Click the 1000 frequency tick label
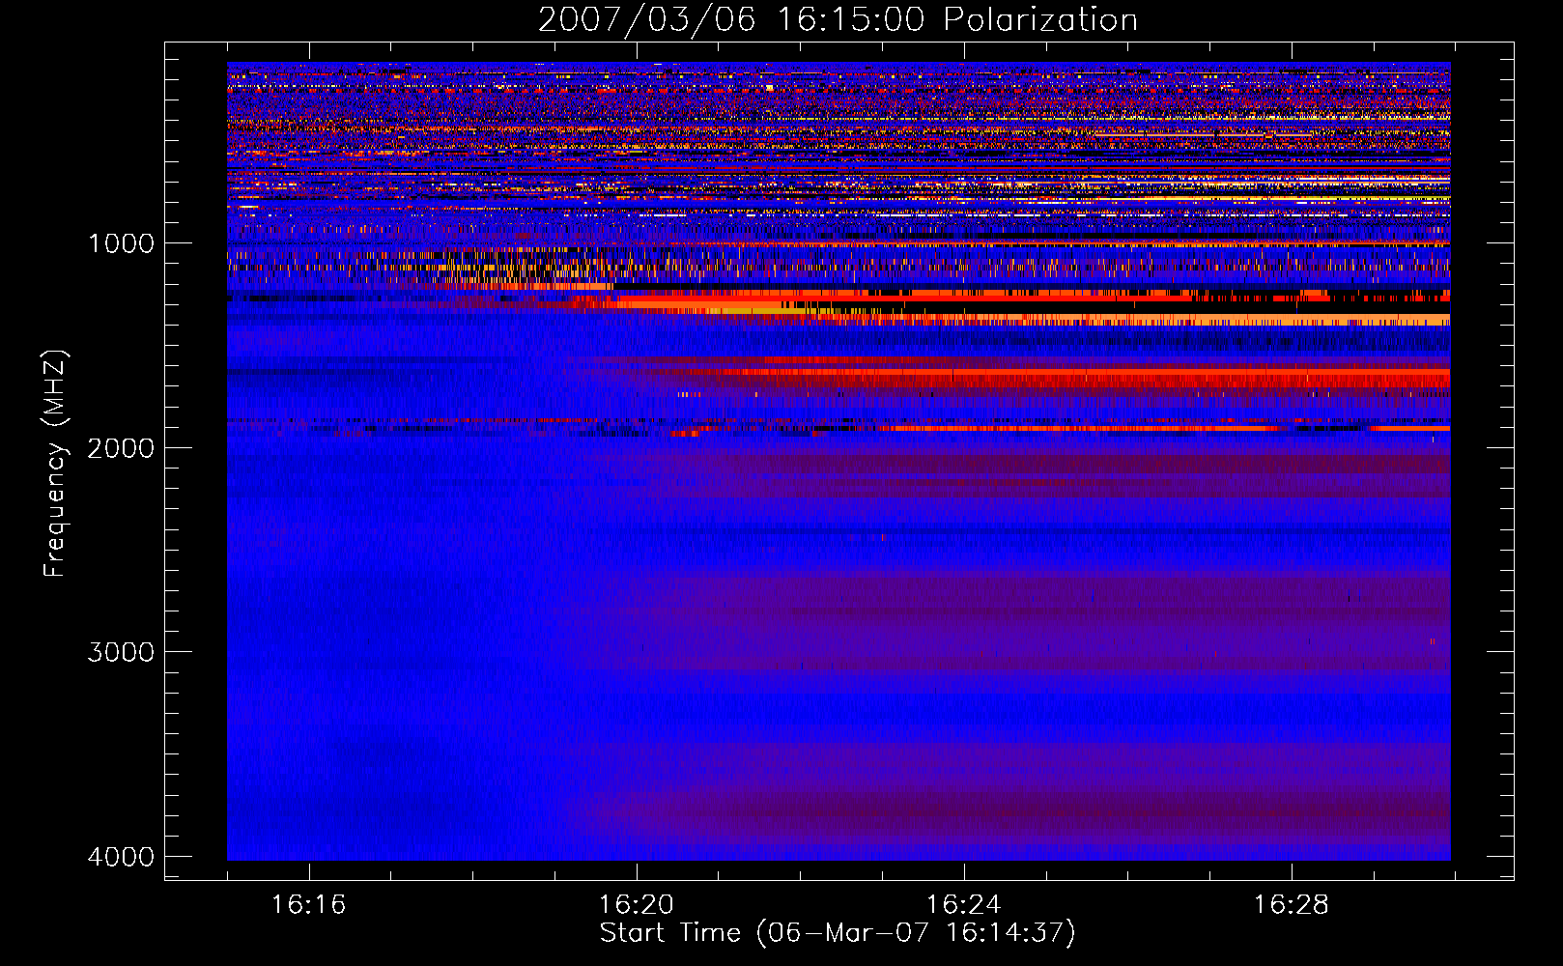Viewport: 1563px width, 966px height. [x=121, y=243]
